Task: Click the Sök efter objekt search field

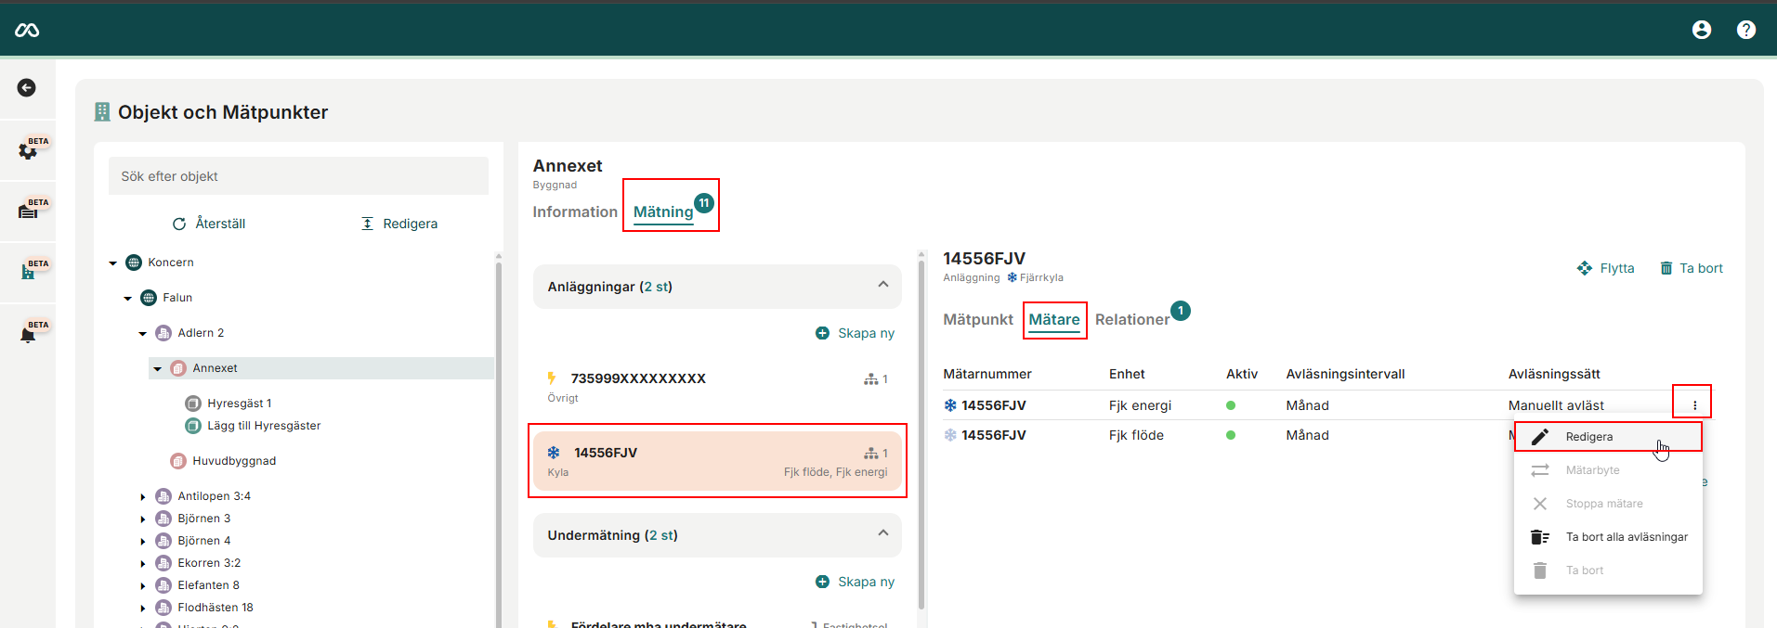Action: tap(298, 176)
